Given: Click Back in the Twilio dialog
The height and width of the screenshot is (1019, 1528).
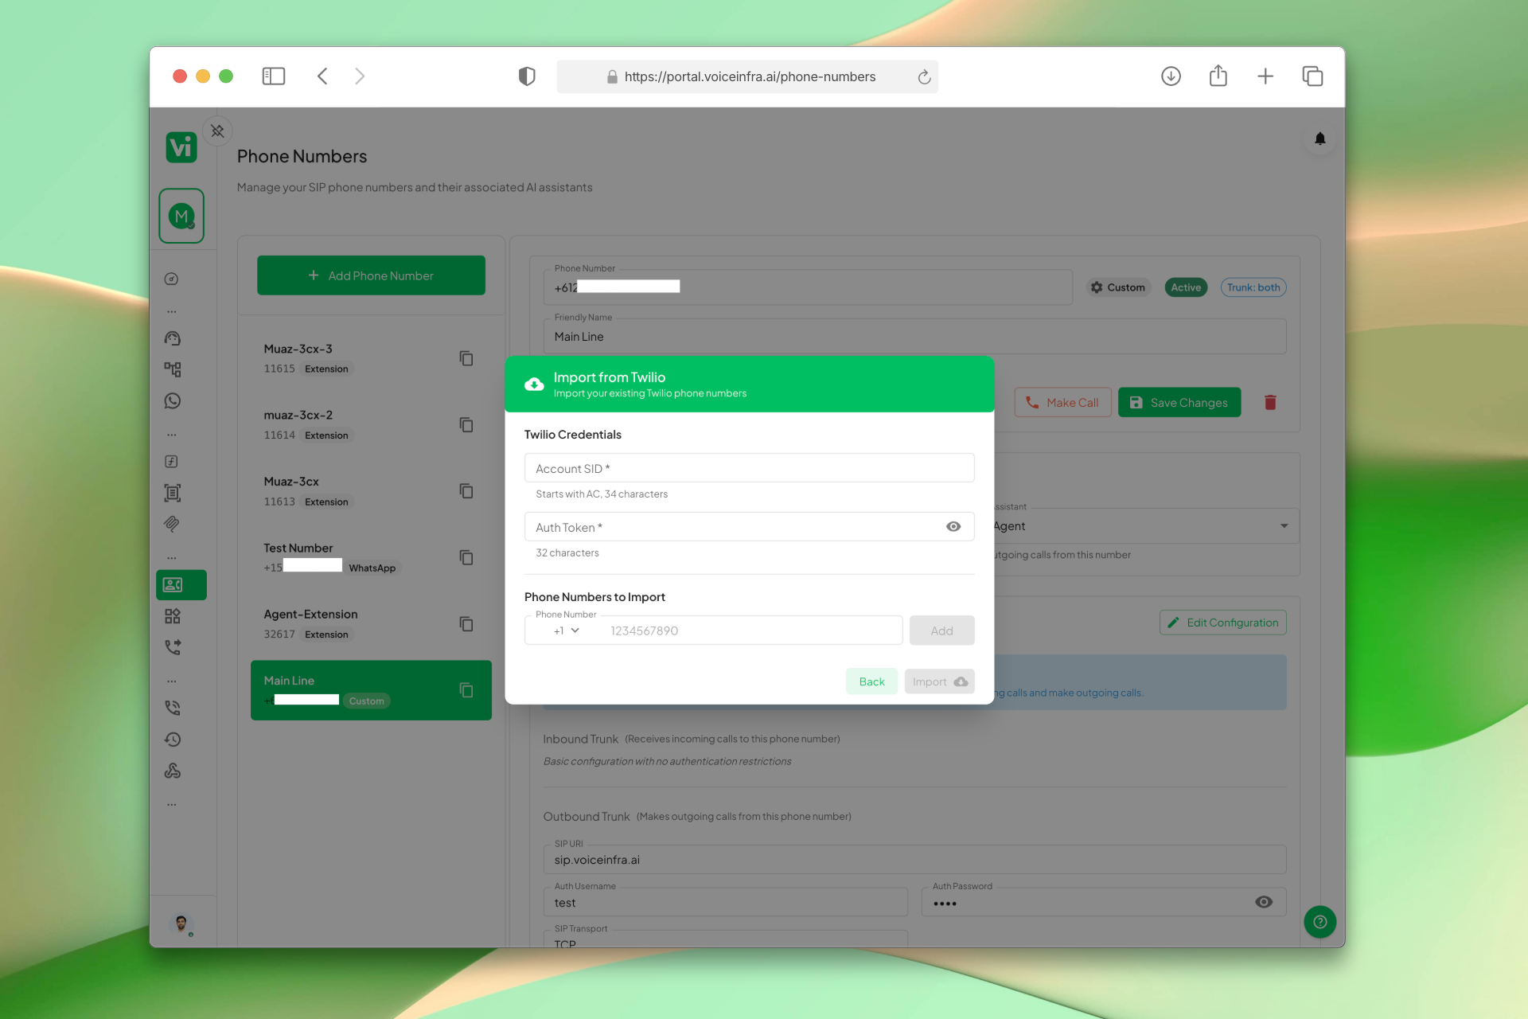Looking at the screenshot, I should point(871,681).
